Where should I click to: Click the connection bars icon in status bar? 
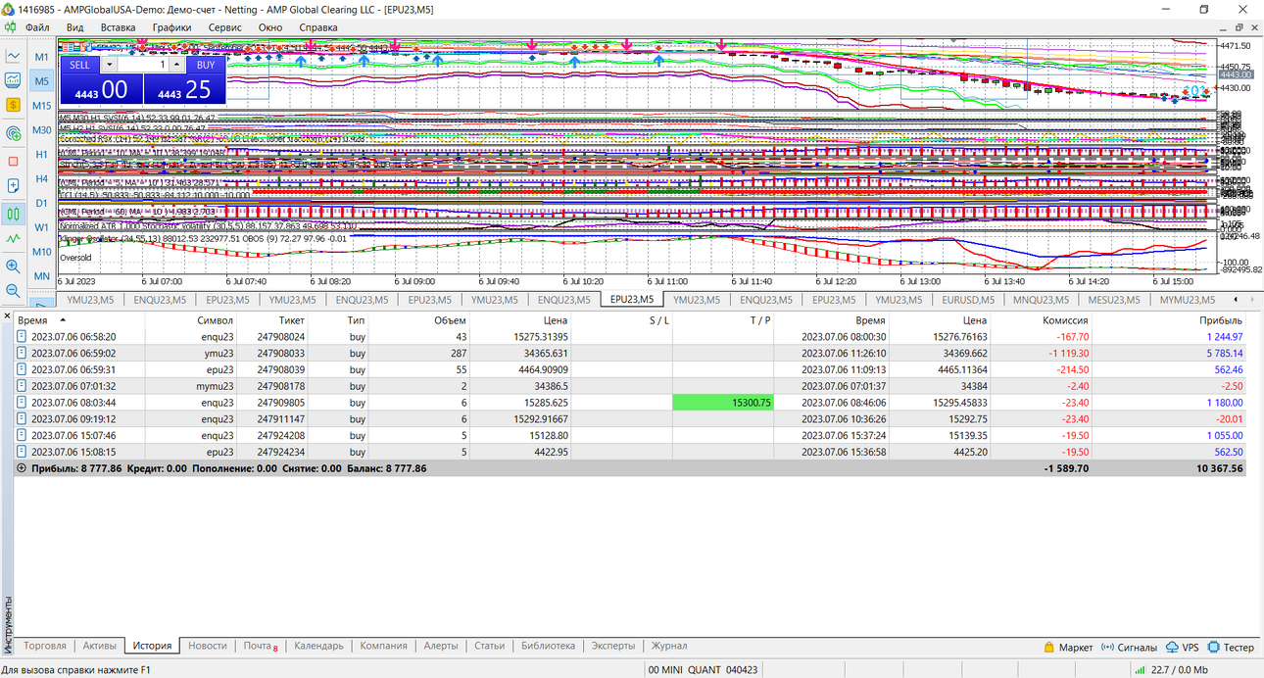click(x=1141, y=670)
